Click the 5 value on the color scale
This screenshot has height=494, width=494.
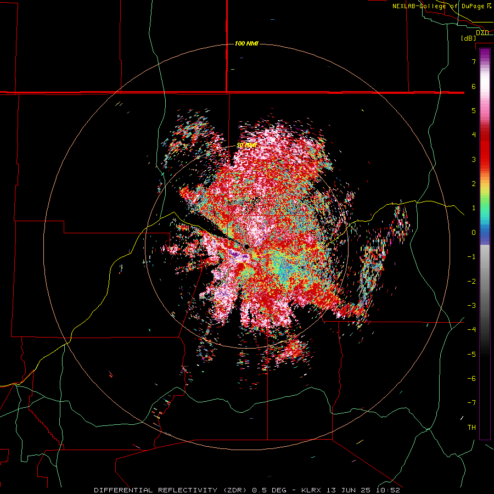pos(474,110)
